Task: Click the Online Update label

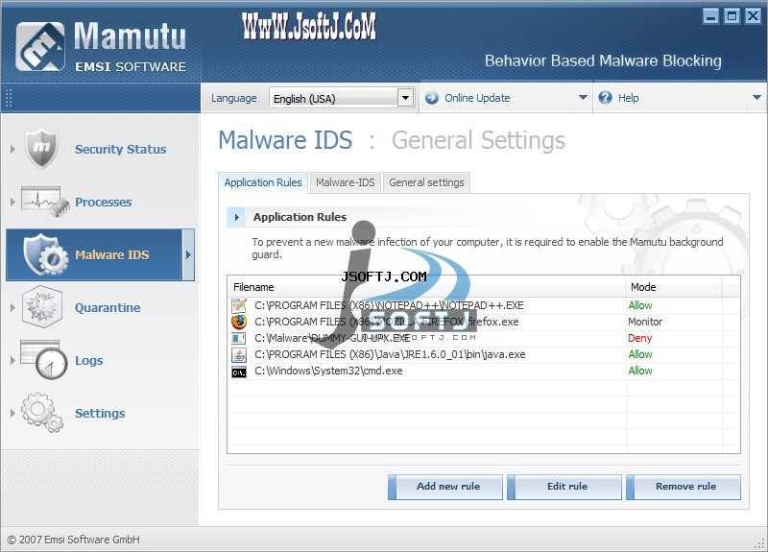Action: [477, 98]
